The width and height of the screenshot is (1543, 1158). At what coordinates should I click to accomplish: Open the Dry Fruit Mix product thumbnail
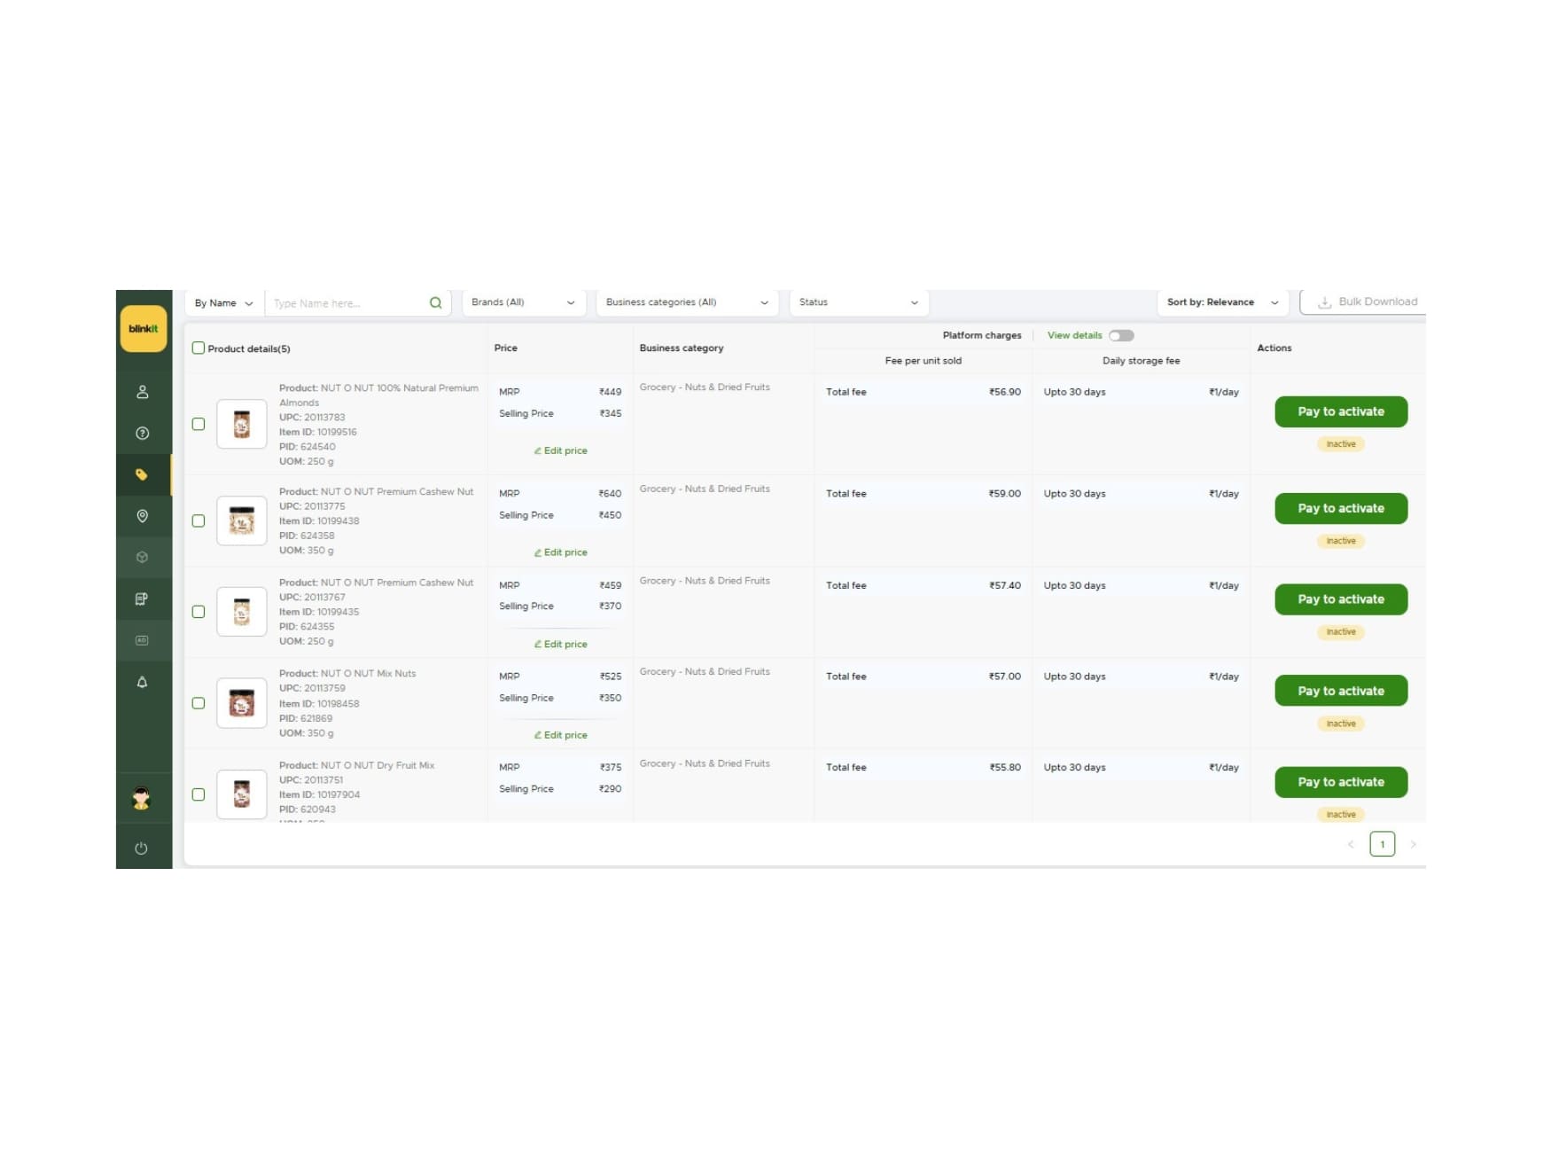(x=241, y=794)
